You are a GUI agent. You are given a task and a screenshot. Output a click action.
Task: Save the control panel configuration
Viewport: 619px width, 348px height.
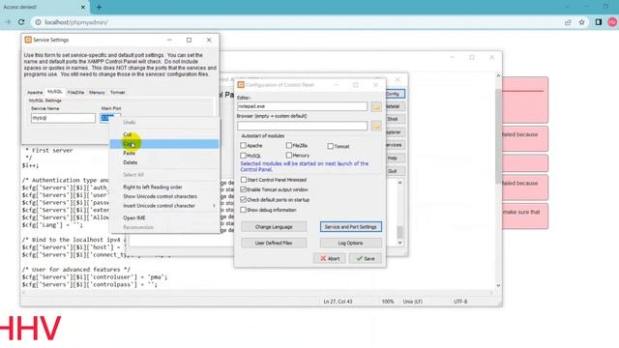[366, 258]
